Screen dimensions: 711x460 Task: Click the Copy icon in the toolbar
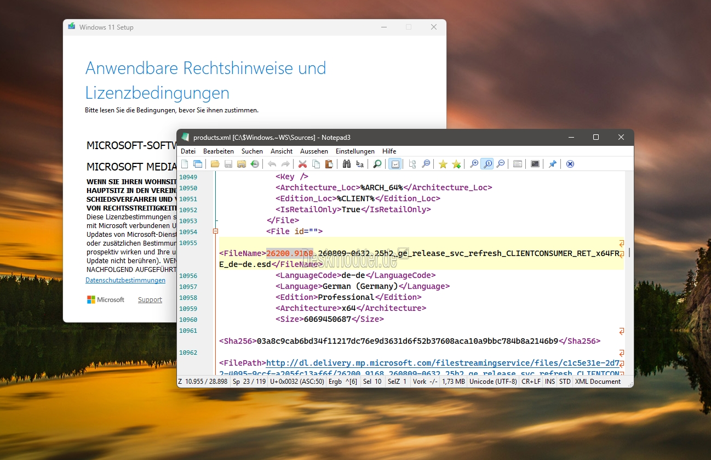[316, 164]
